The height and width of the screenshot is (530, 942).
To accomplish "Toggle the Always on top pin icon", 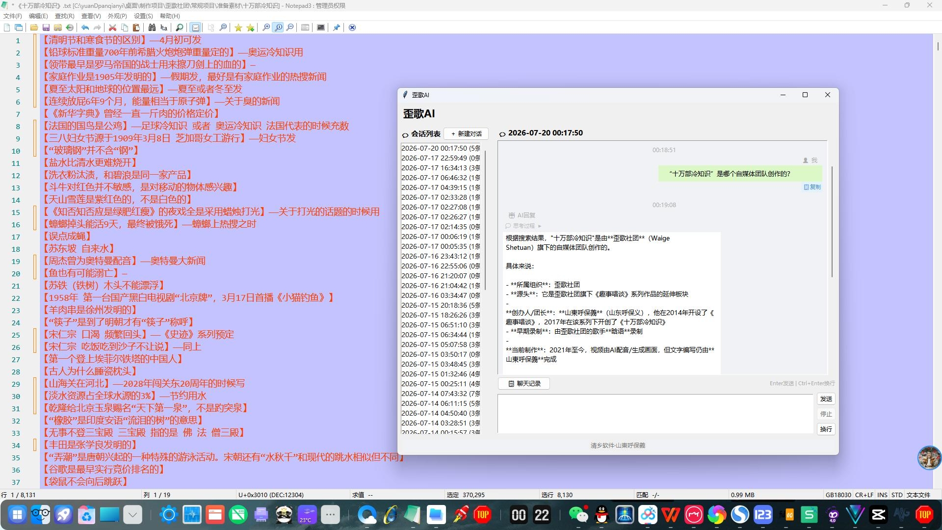I will tap(337, 27).
